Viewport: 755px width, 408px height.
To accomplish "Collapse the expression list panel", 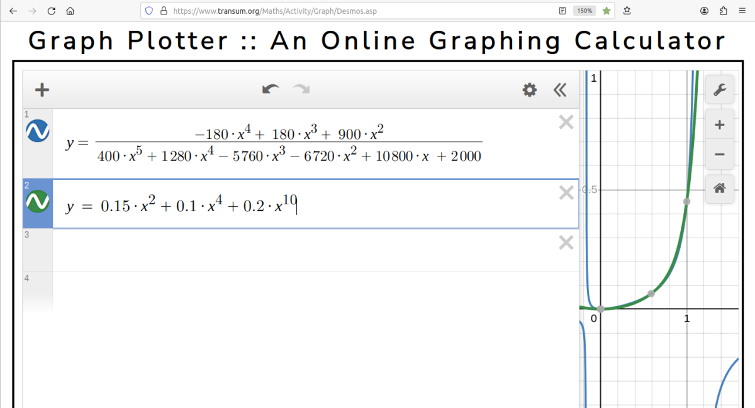I will pos(560,90).
